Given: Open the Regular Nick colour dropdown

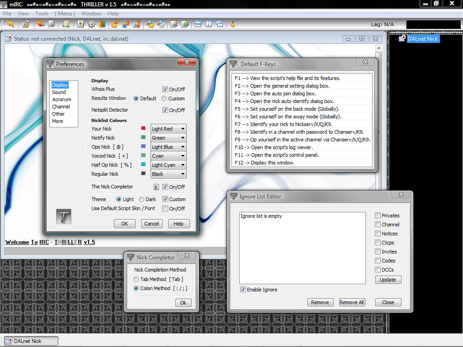Looking at the screenshot, I should pyautogui.click(x=169, y=174).
